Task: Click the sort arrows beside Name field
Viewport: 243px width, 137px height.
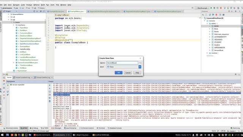Action: (140, 63)
